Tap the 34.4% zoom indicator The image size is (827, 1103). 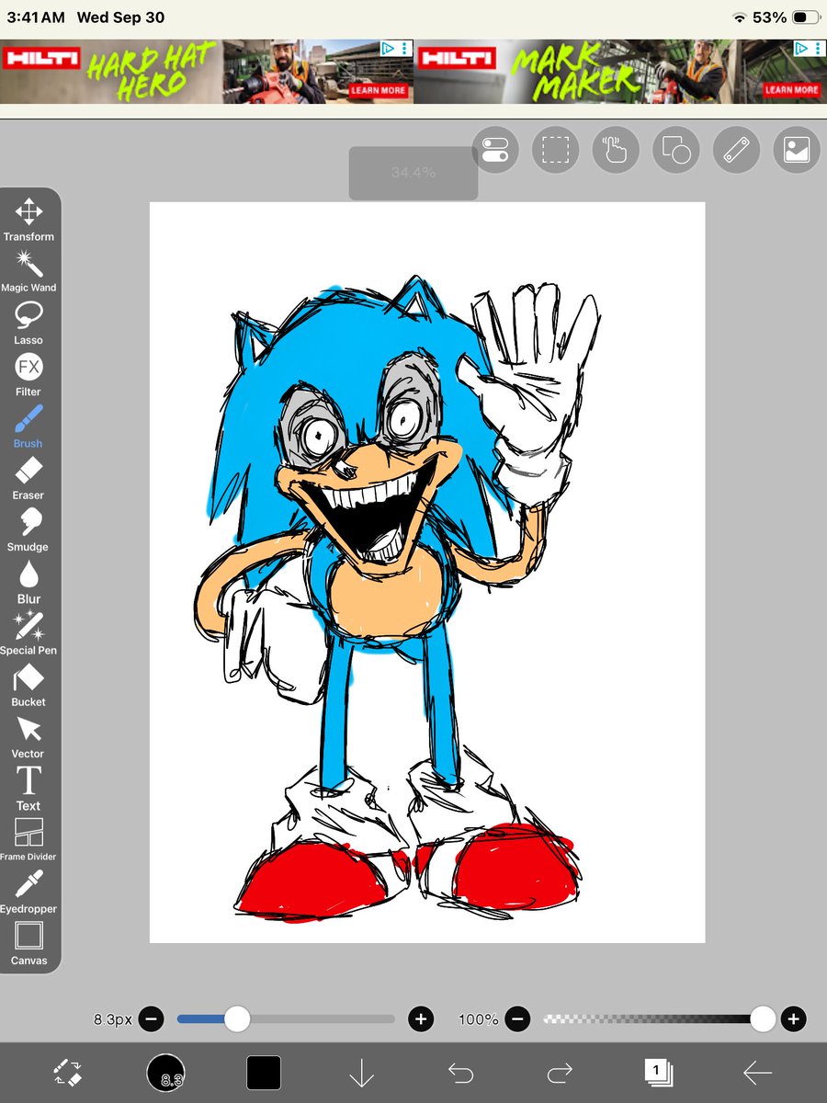click(413, 172)
